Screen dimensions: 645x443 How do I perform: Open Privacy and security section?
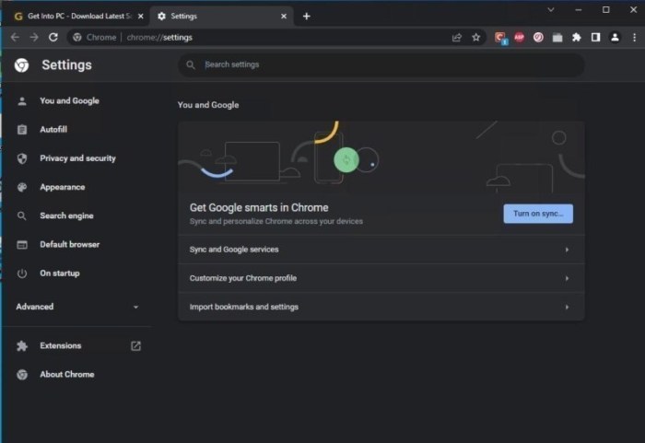tap(77, 158)
